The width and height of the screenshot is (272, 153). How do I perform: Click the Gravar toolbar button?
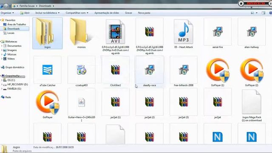coord(128,13)
